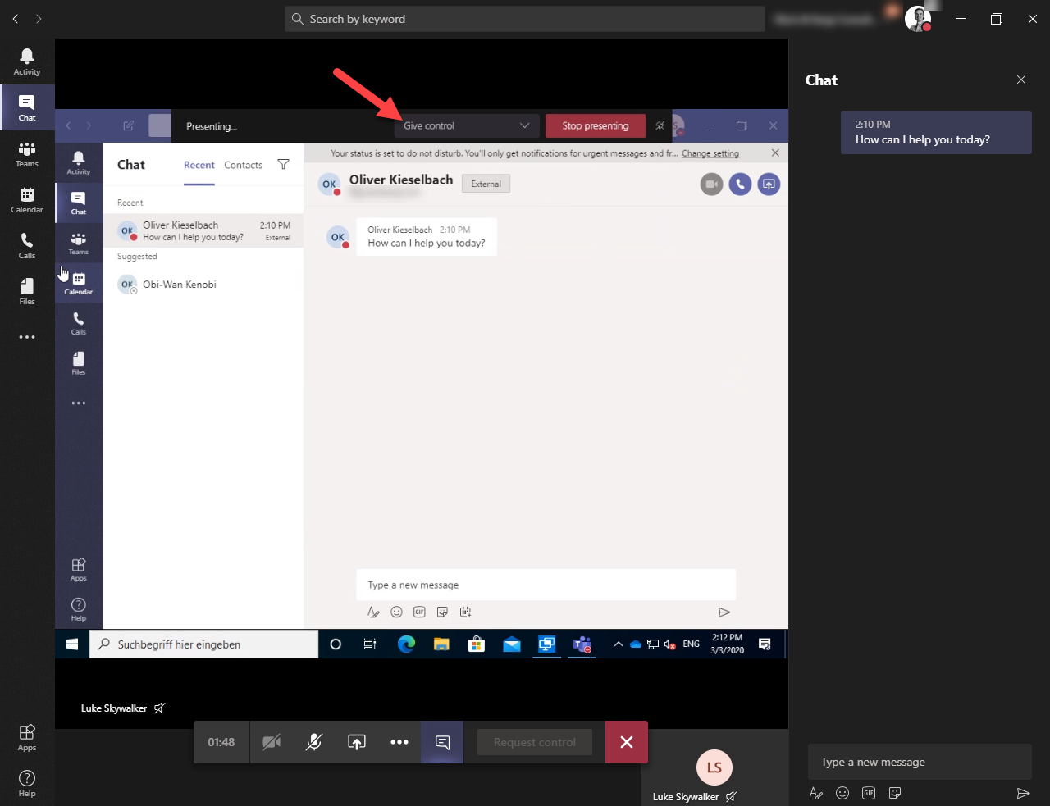This screenshot has height=806, width=1050.
Task: Open the emoji picker below the message box
Action: coord(396,612)
